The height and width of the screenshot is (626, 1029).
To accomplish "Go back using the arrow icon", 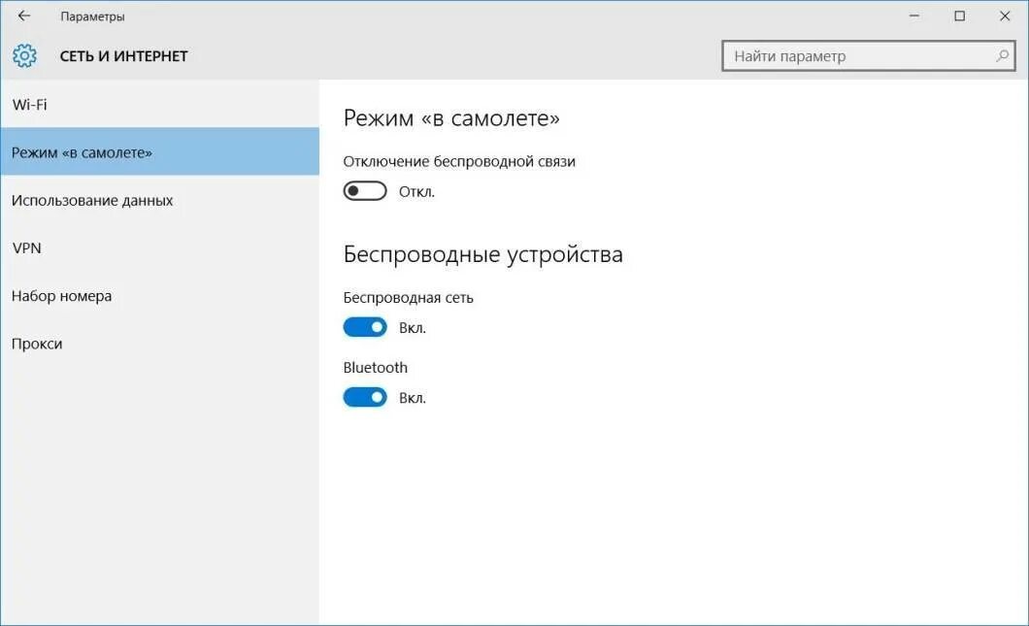I will click(24, 16).
